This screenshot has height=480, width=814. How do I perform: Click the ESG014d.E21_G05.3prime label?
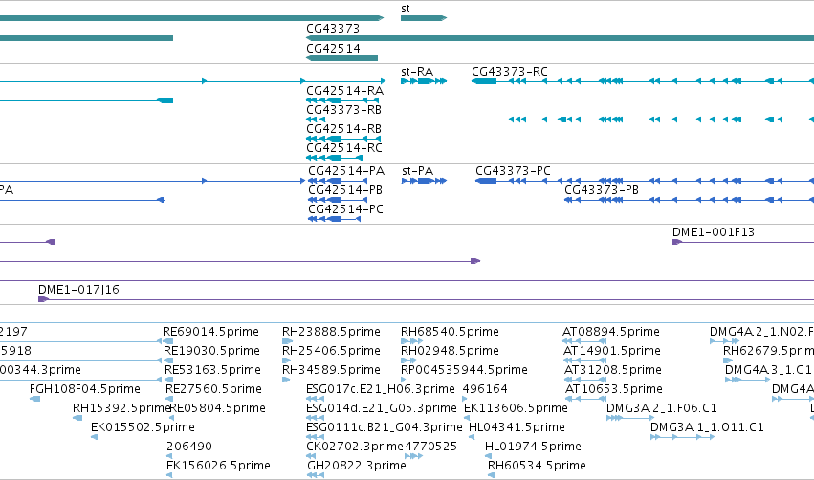(x=382, y=408)
